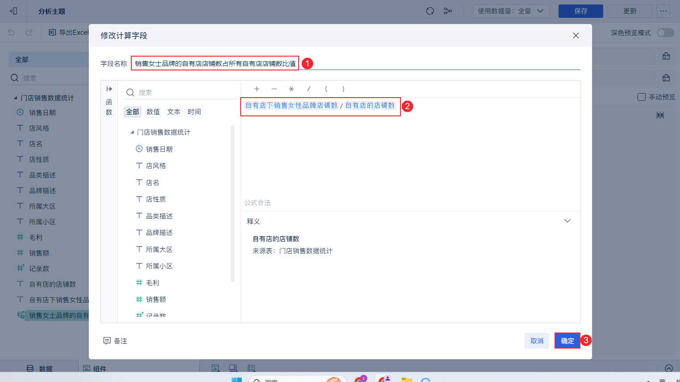Insert the plus operator into the formula

tap(257, 89)
